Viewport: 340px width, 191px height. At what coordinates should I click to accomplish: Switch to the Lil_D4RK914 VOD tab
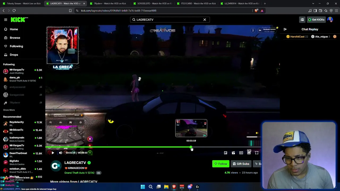pos(240,3)
